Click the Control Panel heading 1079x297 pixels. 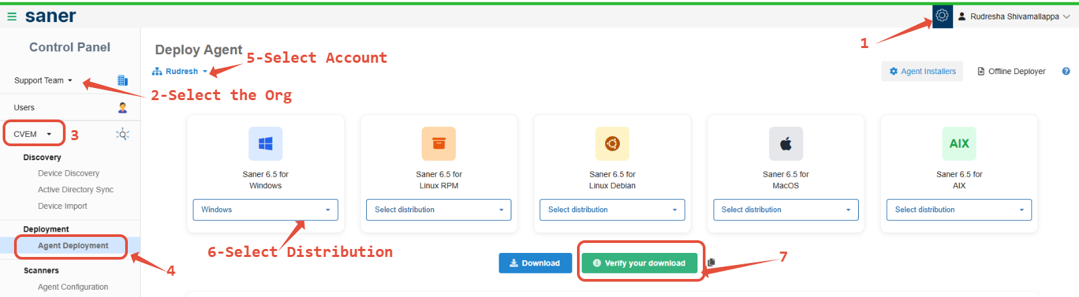pos(70,47)
